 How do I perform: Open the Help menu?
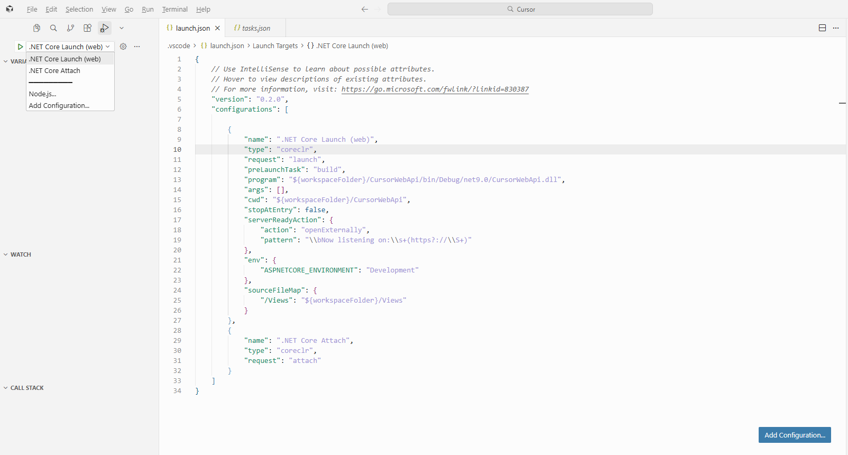tap(203, 9)
